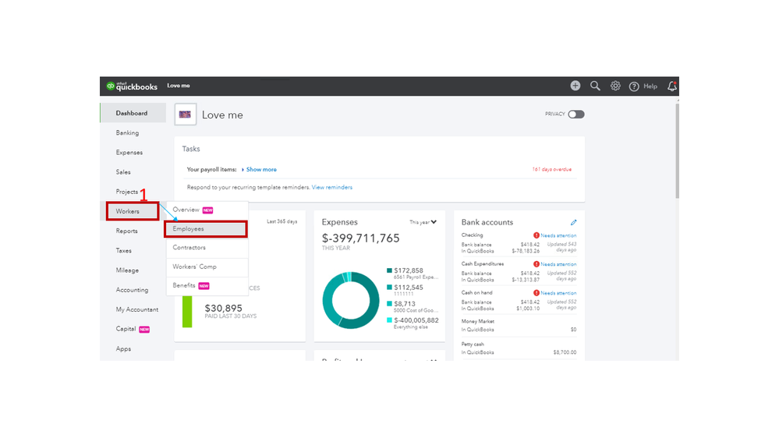
Task: Open the settings gear icon
Action: tap(615, 86)
